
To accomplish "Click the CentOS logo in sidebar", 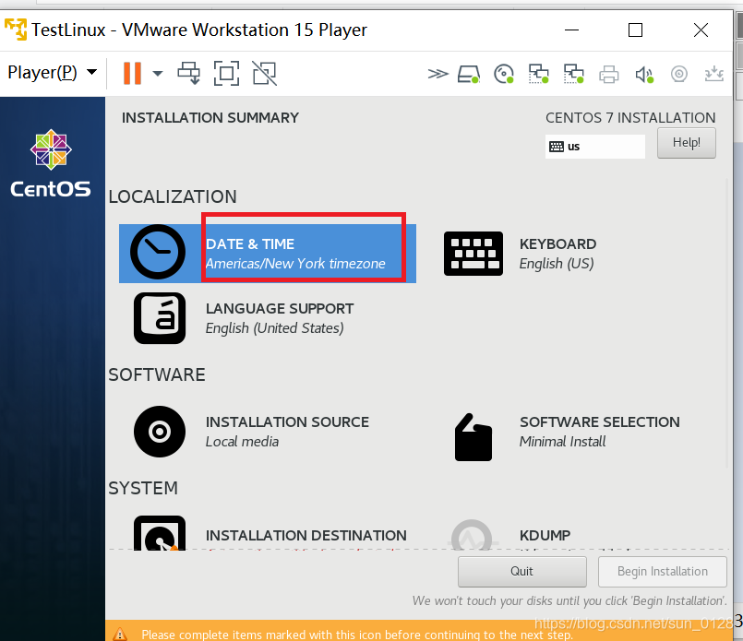I will pyautogui.click(x=51, y=164).
